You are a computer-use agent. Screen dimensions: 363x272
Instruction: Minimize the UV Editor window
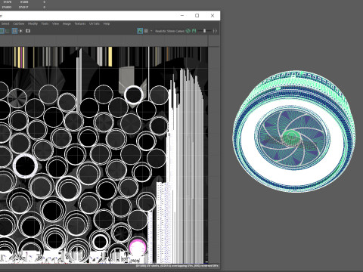pyautogui.click(x=182, y=16)
